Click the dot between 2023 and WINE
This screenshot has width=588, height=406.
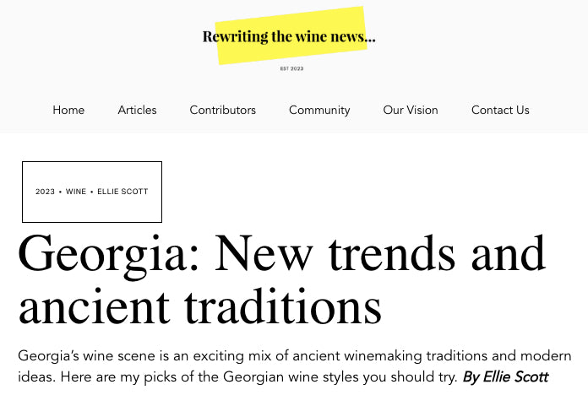pyautogui.click(x=61, y=192)
